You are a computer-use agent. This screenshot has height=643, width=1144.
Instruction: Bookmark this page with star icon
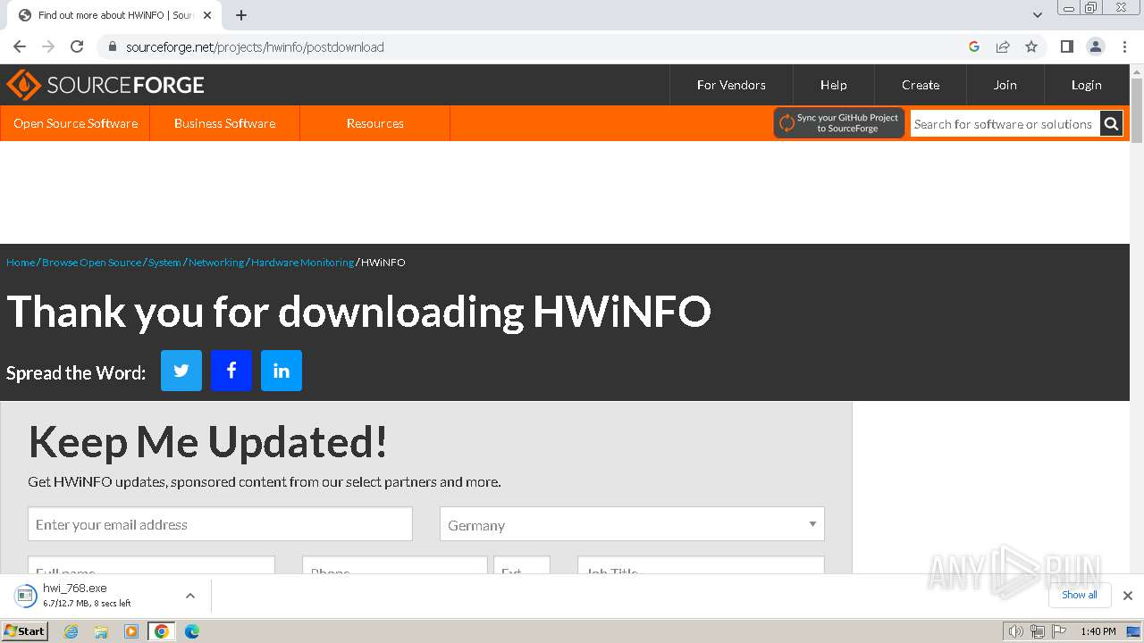click(x=1031, y=46)
